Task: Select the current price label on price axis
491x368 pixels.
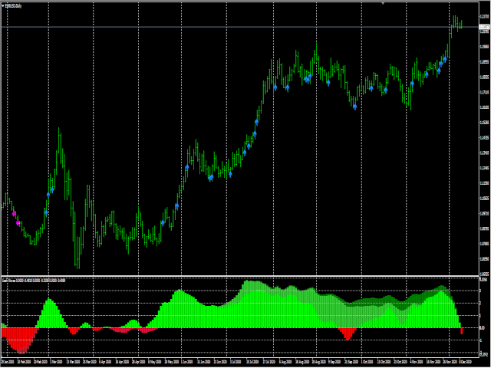Action: [484, 27]
